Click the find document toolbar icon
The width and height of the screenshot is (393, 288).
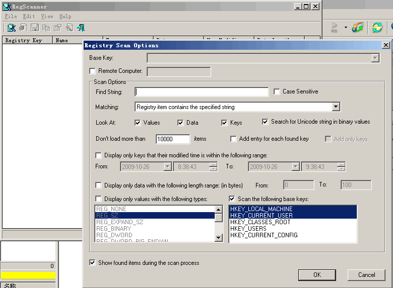70,28
